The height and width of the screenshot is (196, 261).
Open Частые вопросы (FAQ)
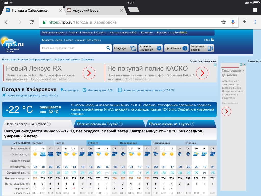(124, 33)
